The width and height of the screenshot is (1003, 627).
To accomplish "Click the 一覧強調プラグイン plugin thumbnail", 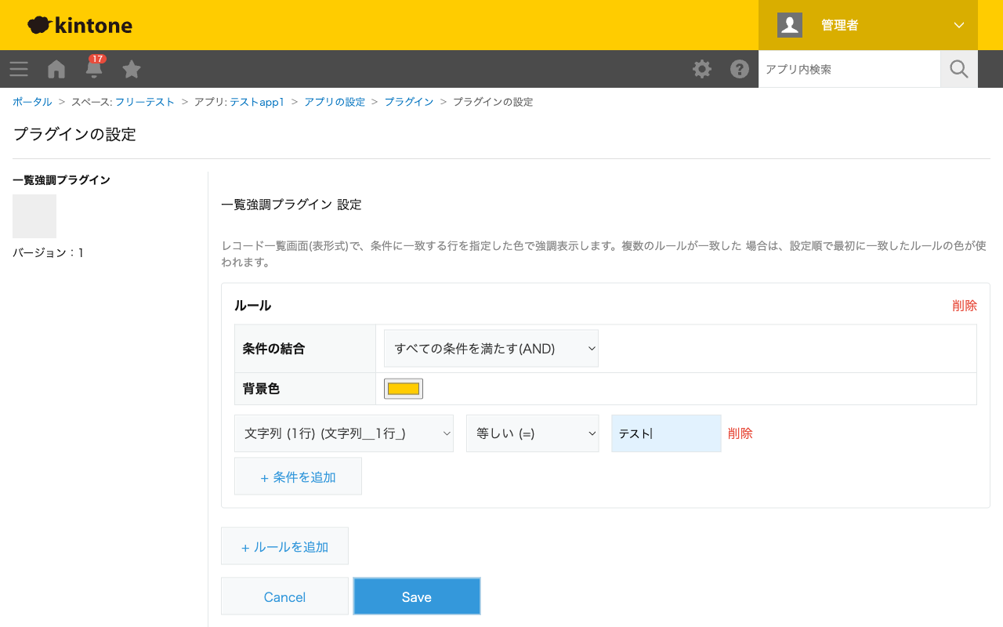I will 34,216.
